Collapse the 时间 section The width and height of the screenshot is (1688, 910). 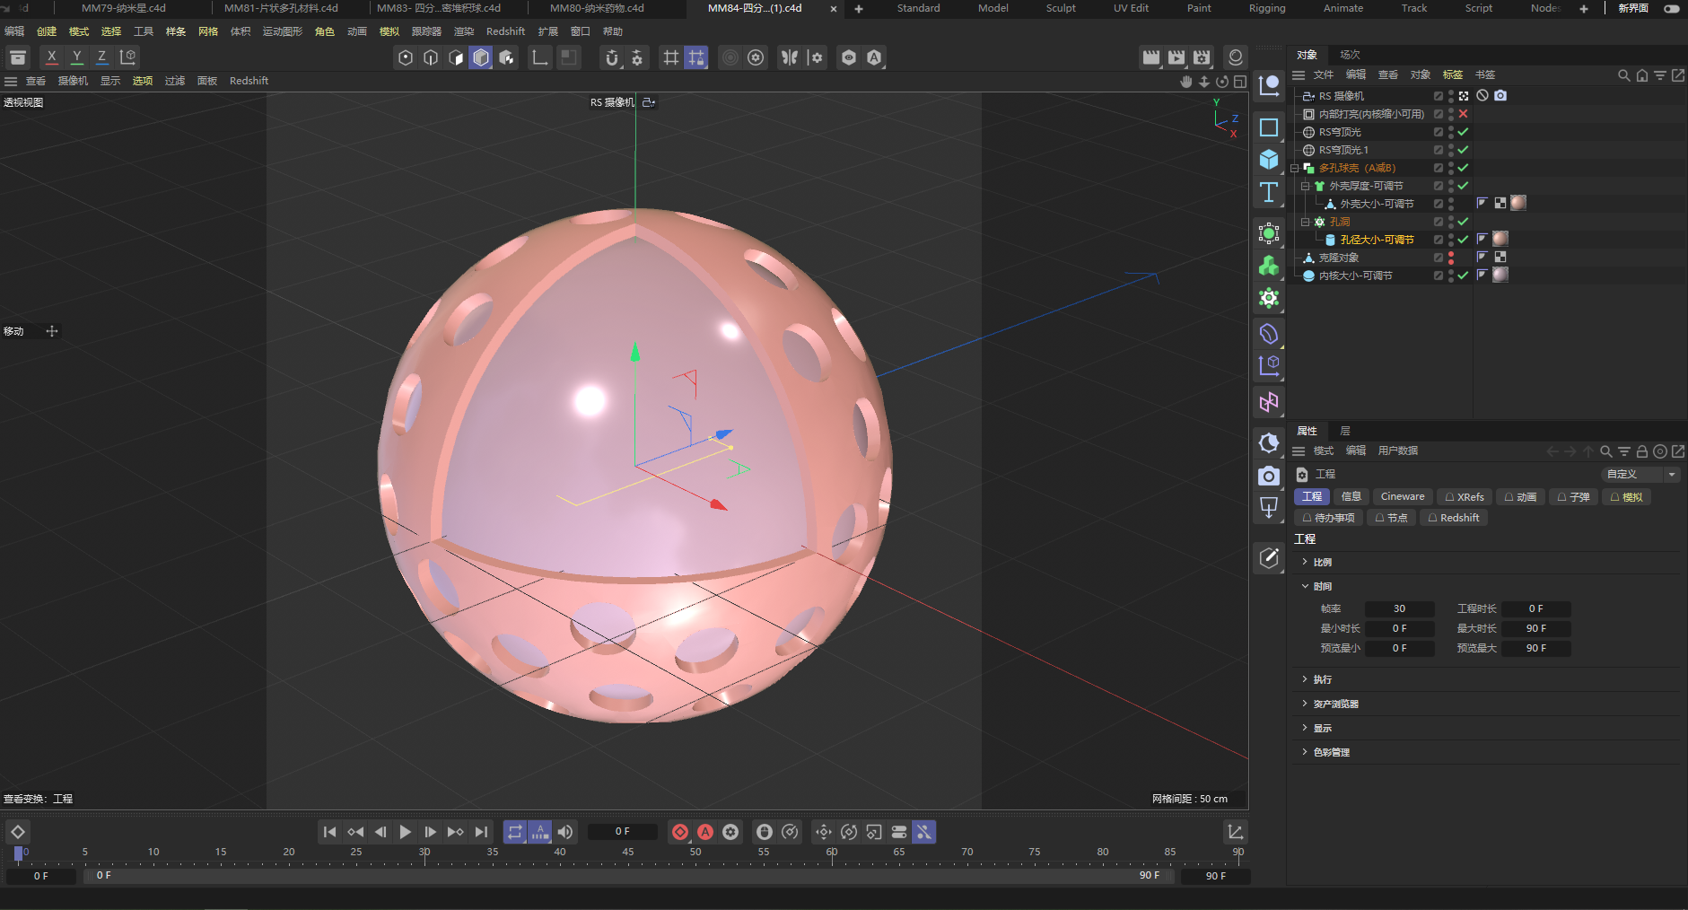1305,586
